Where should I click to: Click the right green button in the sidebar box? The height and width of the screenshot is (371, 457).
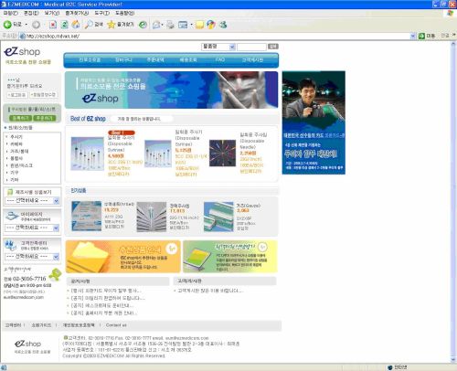45,118
